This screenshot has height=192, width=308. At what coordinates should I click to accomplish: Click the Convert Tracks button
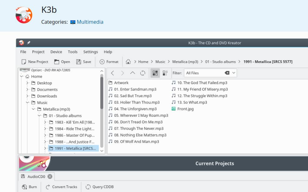(61, 187)
